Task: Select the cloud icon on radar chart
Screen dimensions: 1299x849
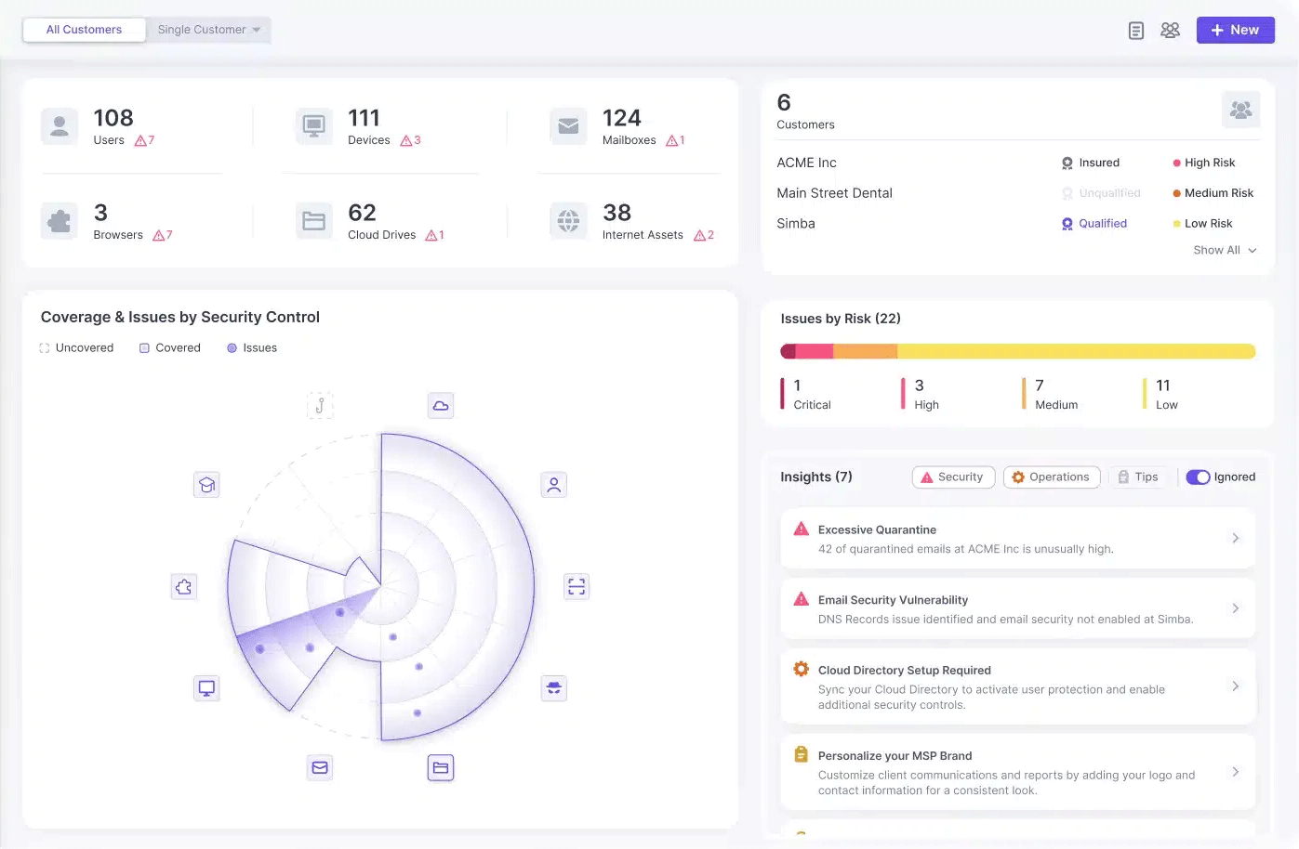Action: pyautogui.click(x=441, y=406)
